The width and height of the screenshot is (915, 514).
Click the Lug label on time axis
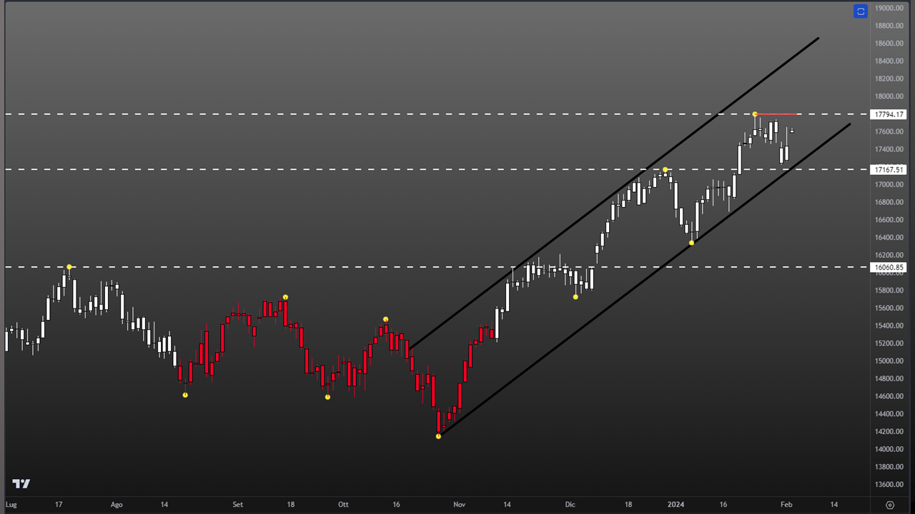(x=11, y=505)
